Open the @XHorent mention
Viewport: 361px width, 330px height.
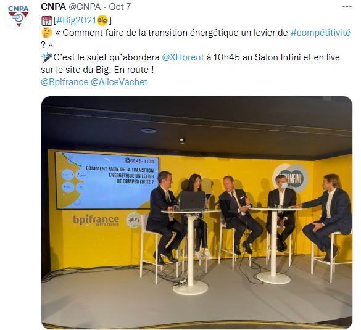point(183,57)
